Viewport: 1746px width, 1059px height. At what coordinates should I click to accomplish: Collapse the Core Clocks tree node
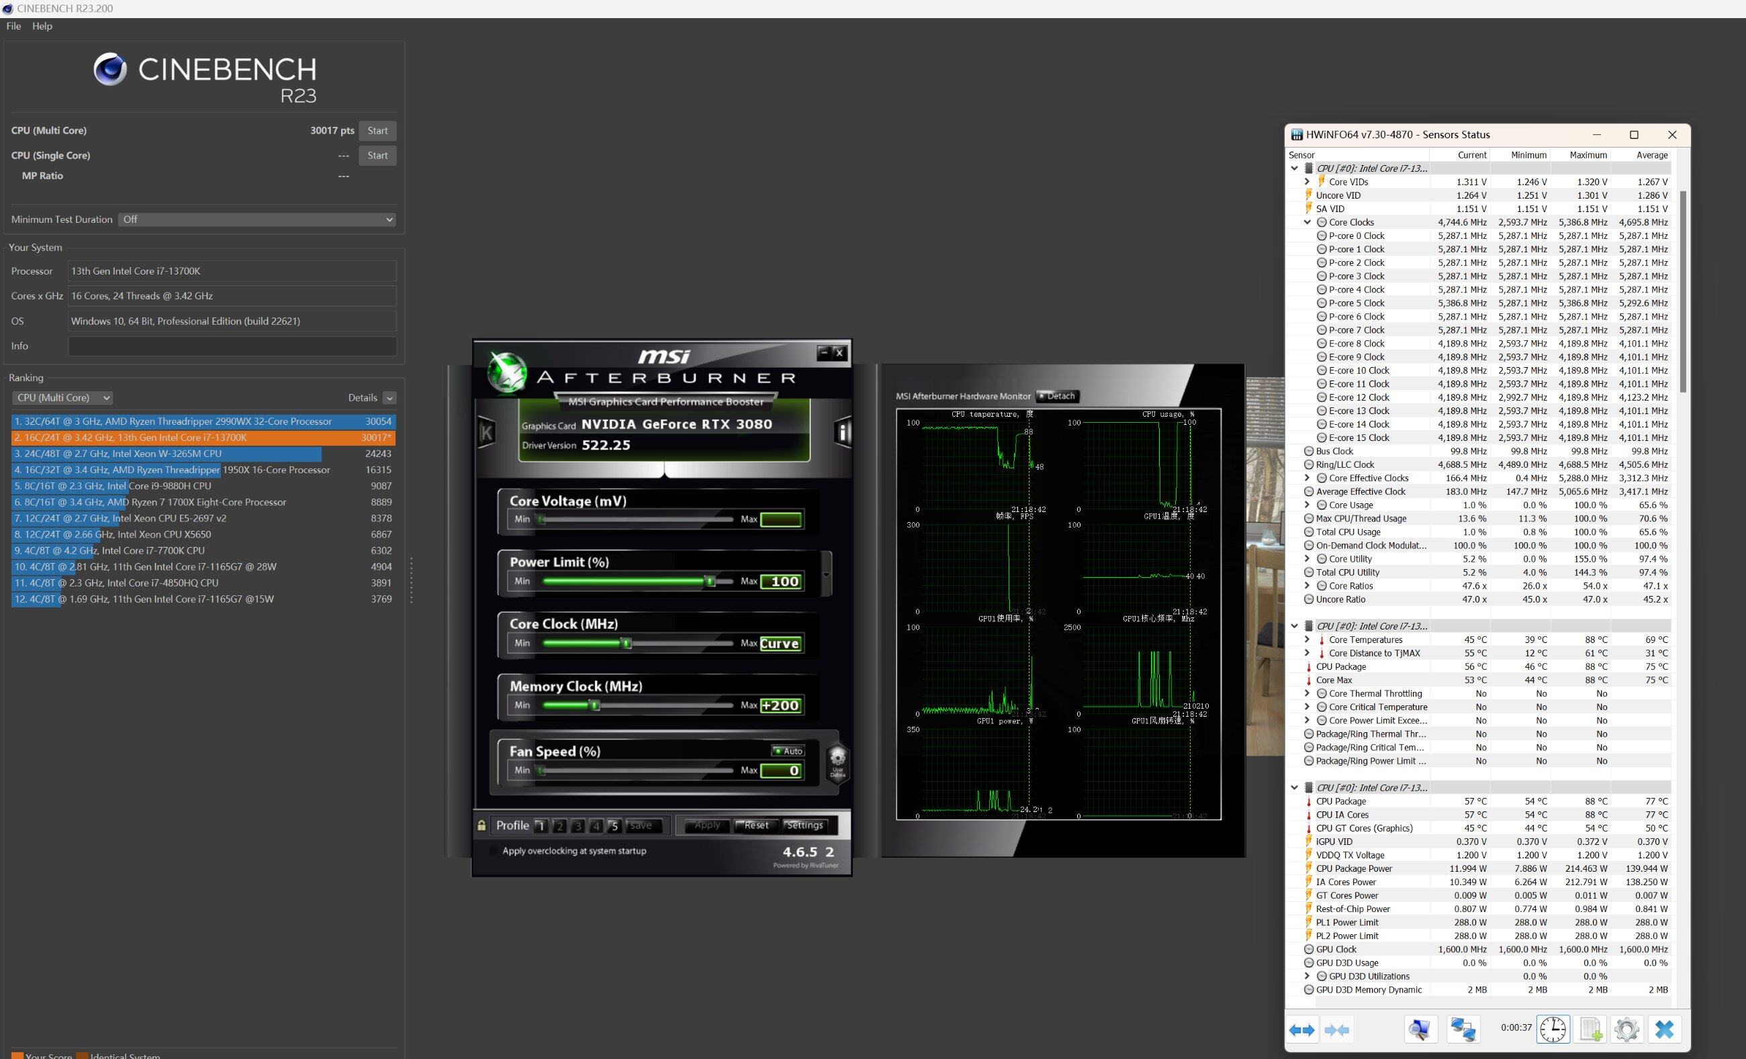pos(1307,222)
